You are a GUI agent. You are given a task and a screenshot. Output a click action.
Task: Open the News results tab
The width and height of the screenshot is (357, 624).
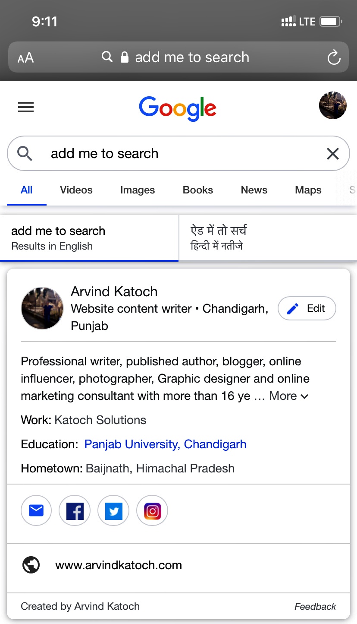click(254, 190)
